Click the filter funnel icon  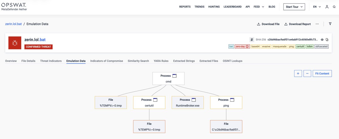point(330,24)
